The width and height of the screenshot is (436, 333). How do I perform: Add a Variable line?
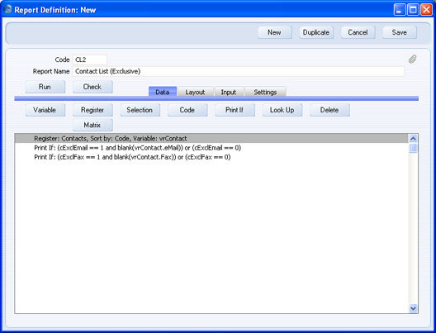(45, 110)
